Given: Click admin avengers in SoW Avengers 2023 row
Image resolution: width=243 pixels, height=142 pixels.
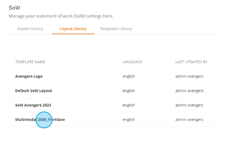Looking at the screenshot, I should pos(189,105).
